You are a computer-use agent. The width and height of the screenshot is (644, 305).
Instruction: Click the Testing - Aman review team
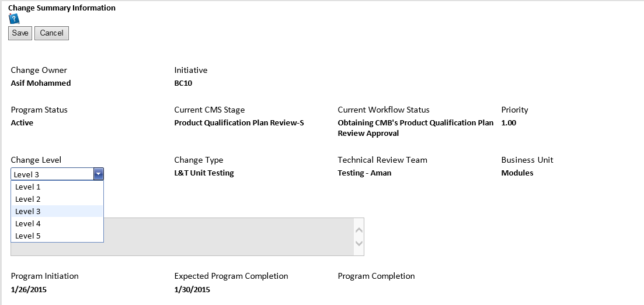click(364, 173)
